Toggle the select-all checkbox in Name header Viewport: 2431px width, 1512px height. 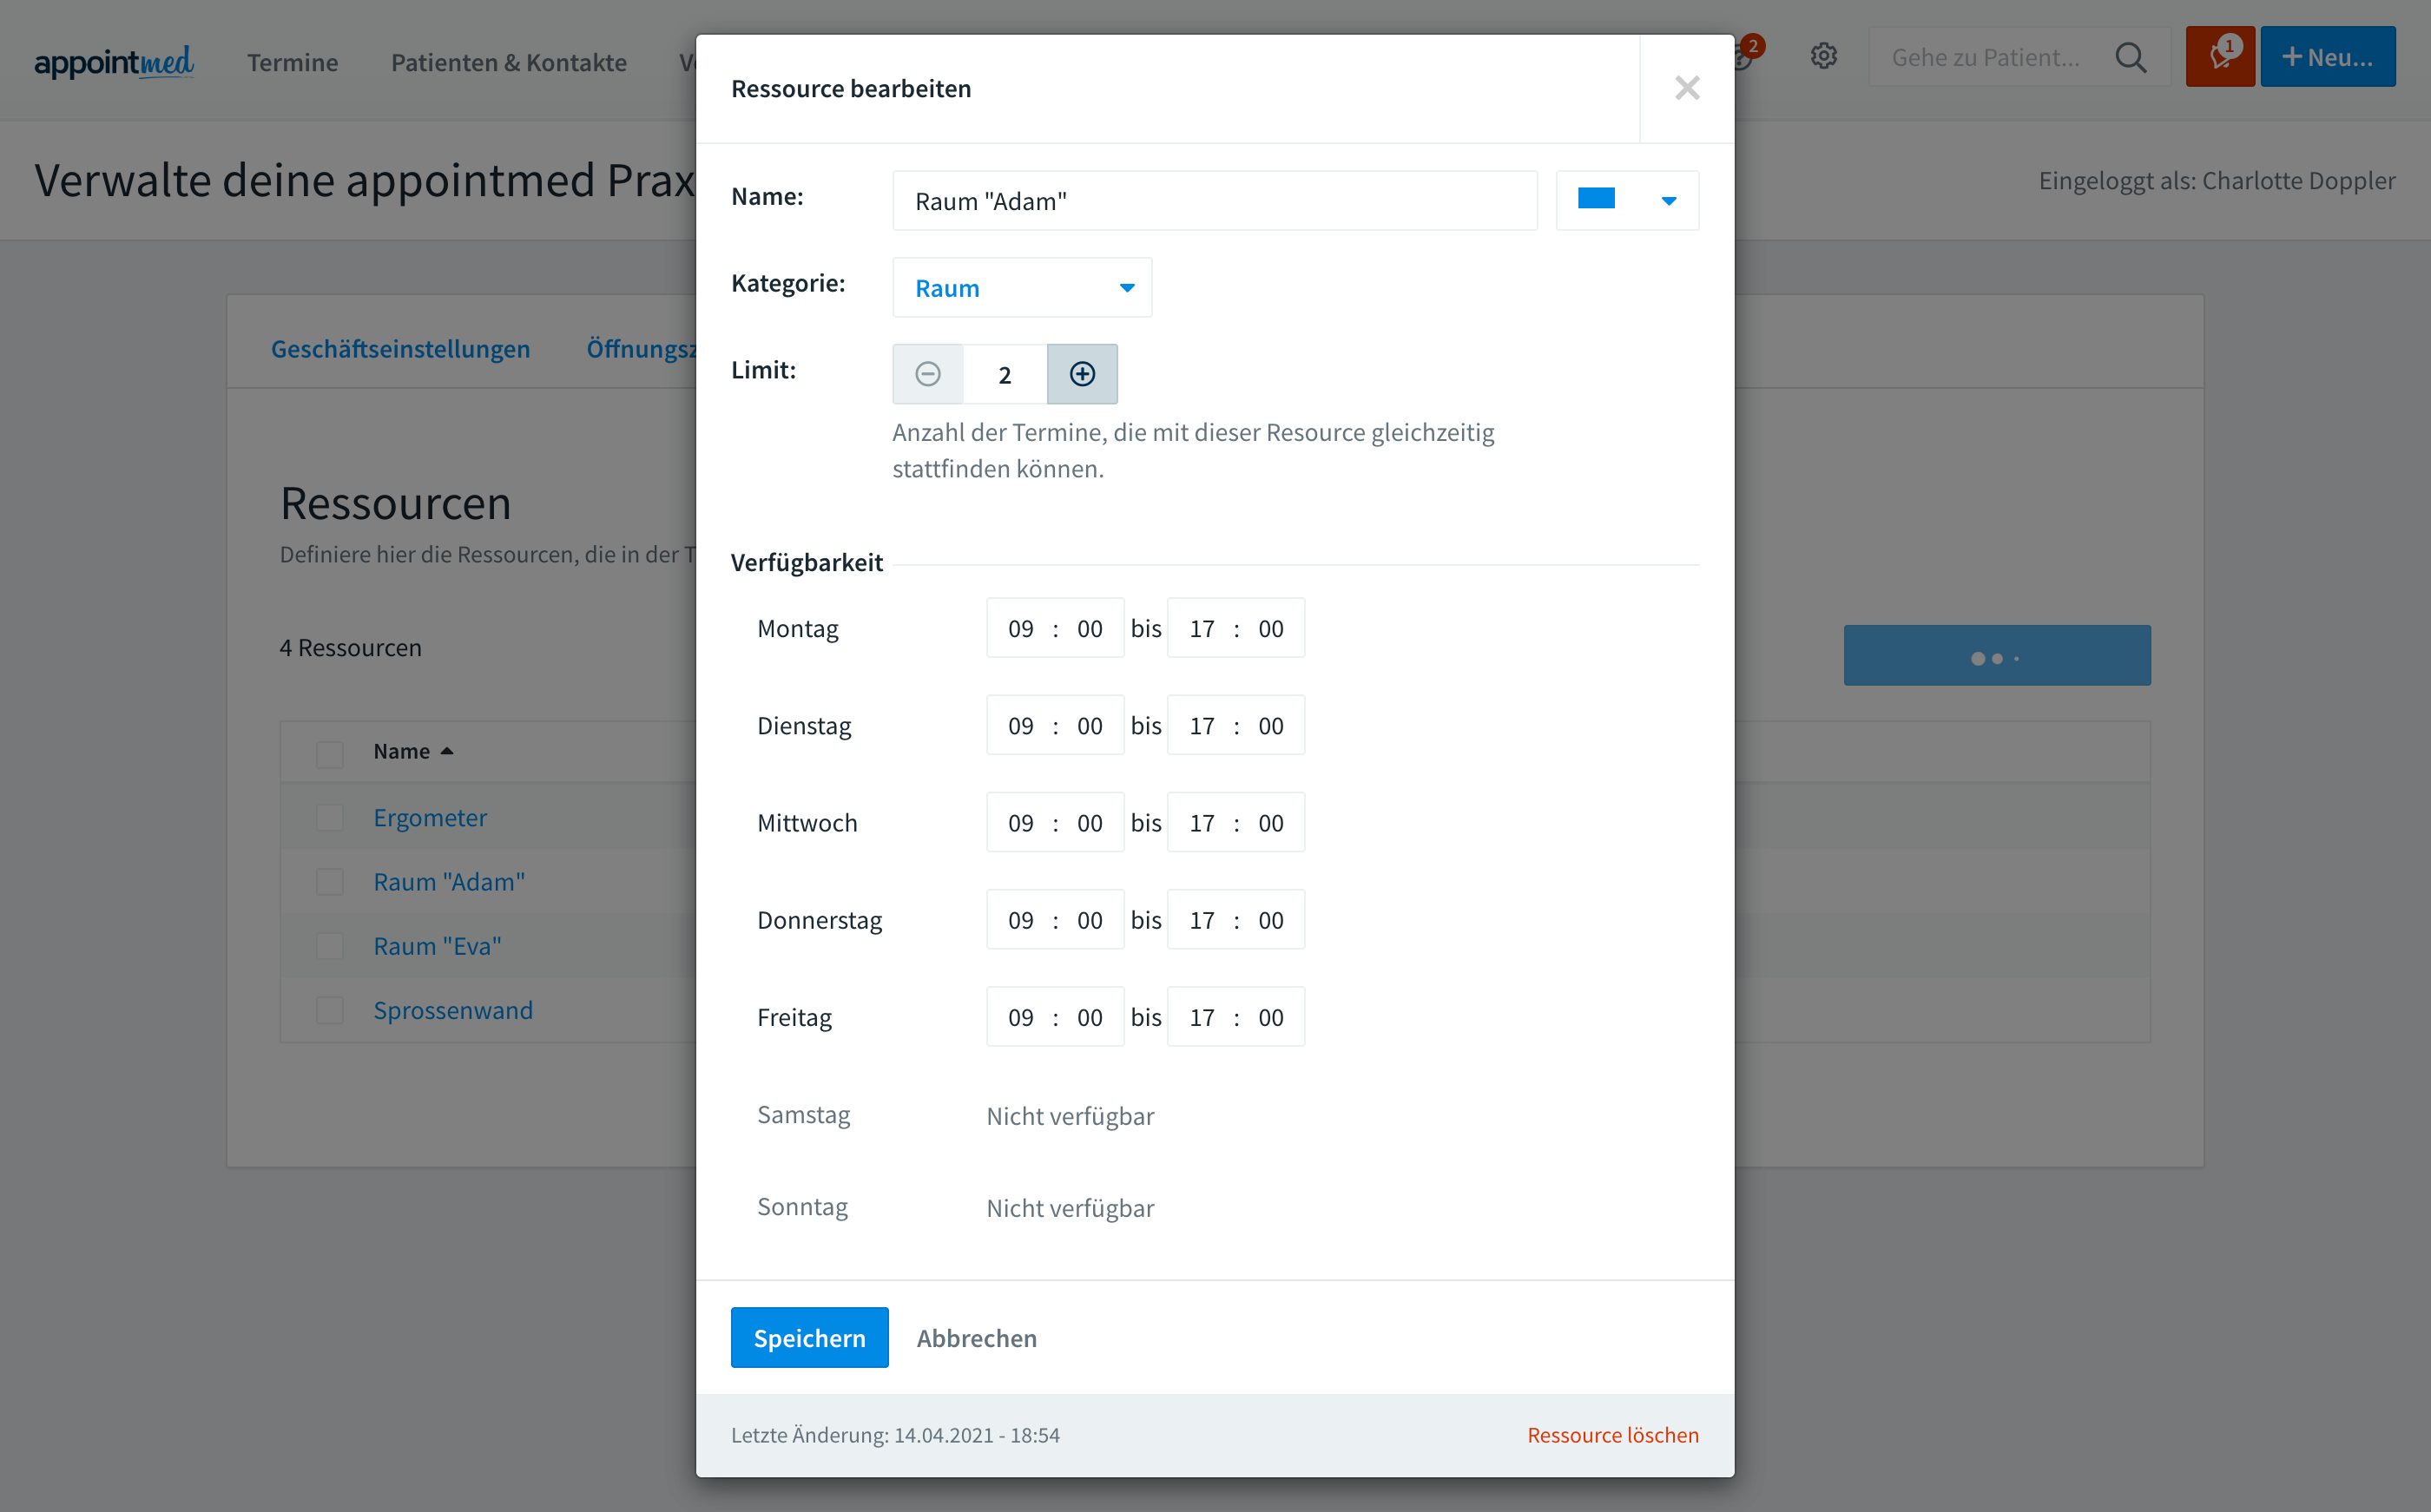click(330, 753)
